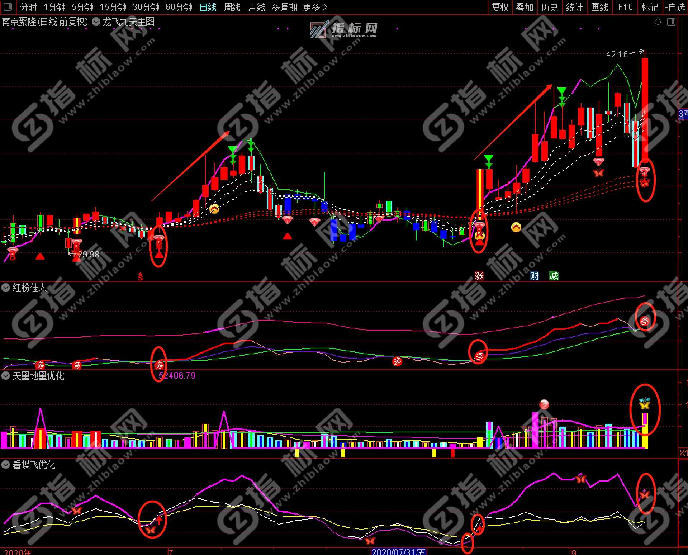Switch to the 周线 weekly period tab

(x=232, y=7)
